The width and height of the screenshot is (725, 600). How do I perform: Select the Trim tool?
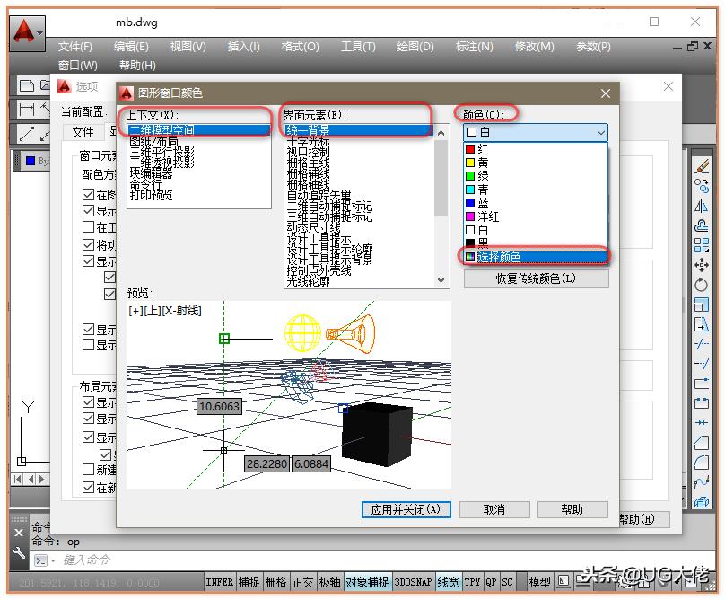[702, 344]
